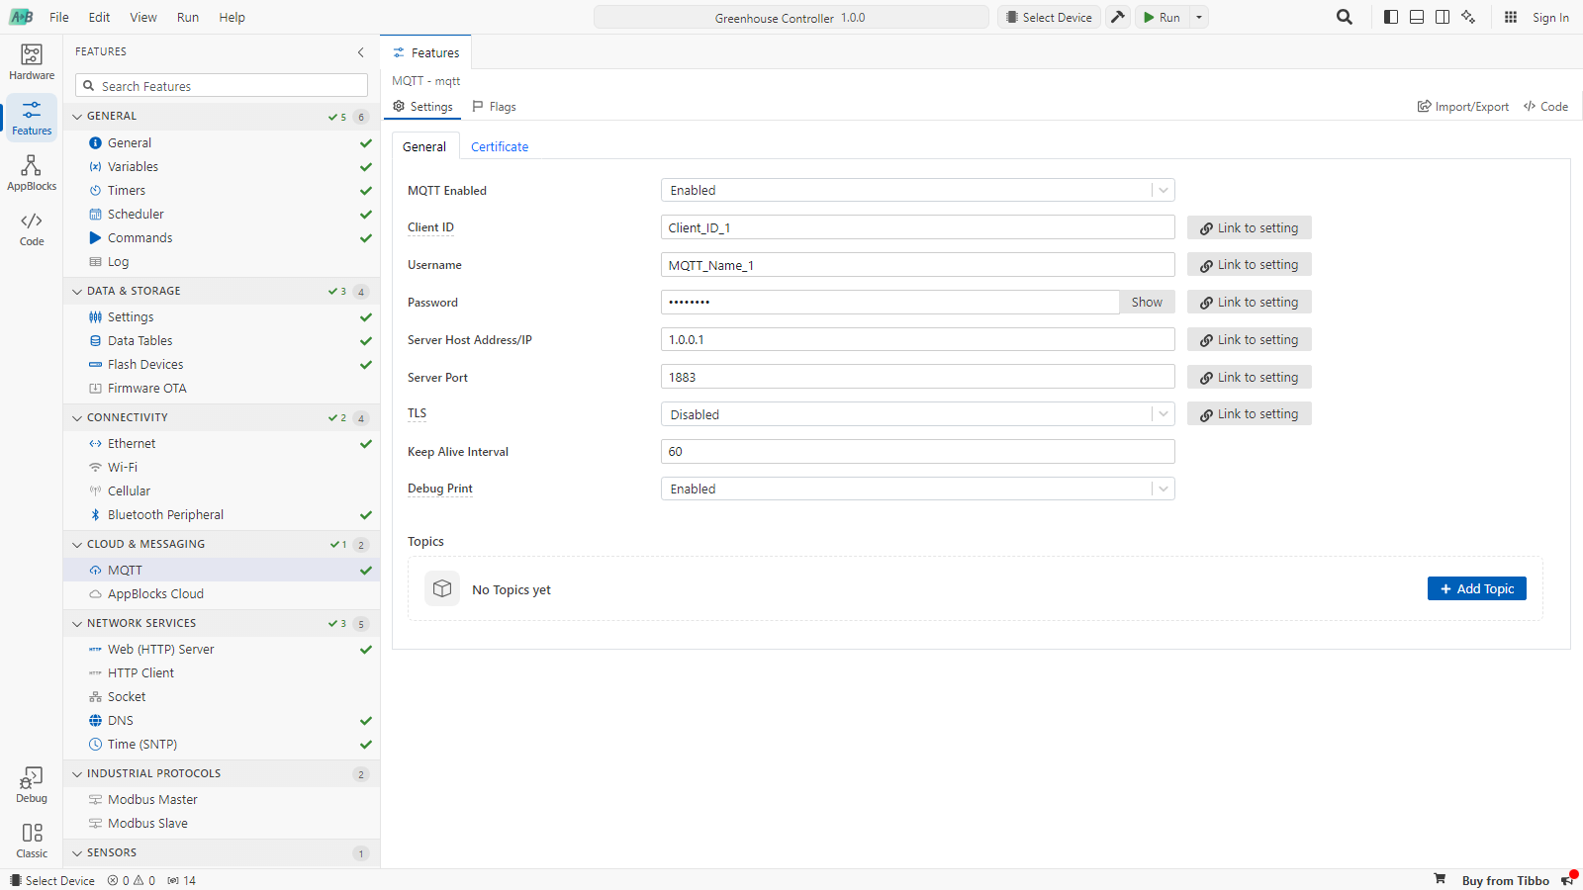Open the global search magnifier

point(1345,17)
